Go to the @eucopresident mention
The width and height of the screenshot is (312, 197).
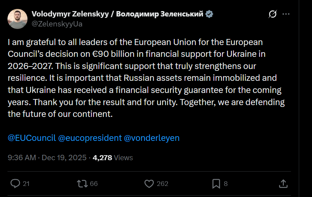point(90,138)
